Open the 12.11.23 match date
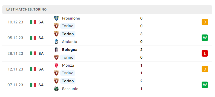The width and height of the screenshot is (215, 97). (x=15, y=69)
